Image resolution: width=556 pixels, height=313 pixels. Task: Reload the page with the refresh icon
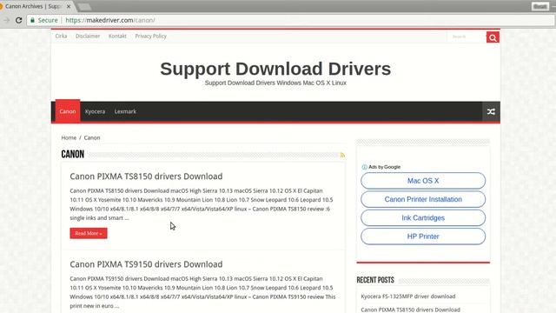[x=19, y=20]
